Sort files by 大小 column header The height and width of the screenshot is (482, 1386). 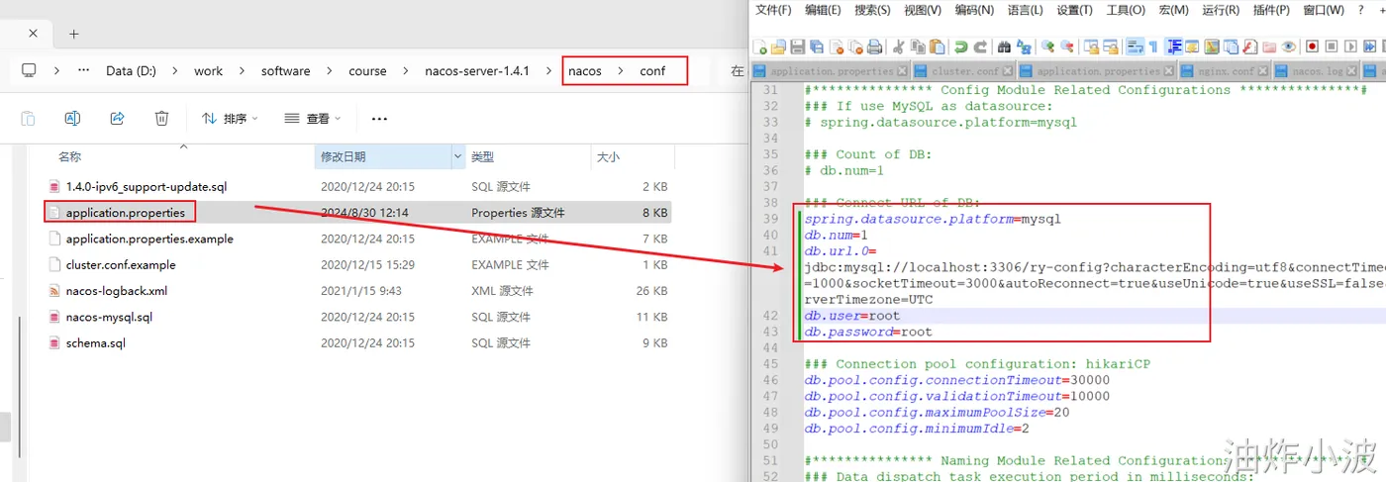[x=607, y=156]
